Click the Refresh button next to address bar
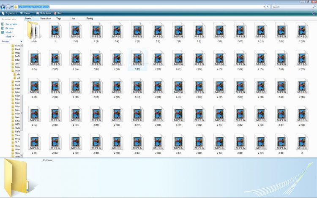317x198 pixels. (x=268, y=7)
